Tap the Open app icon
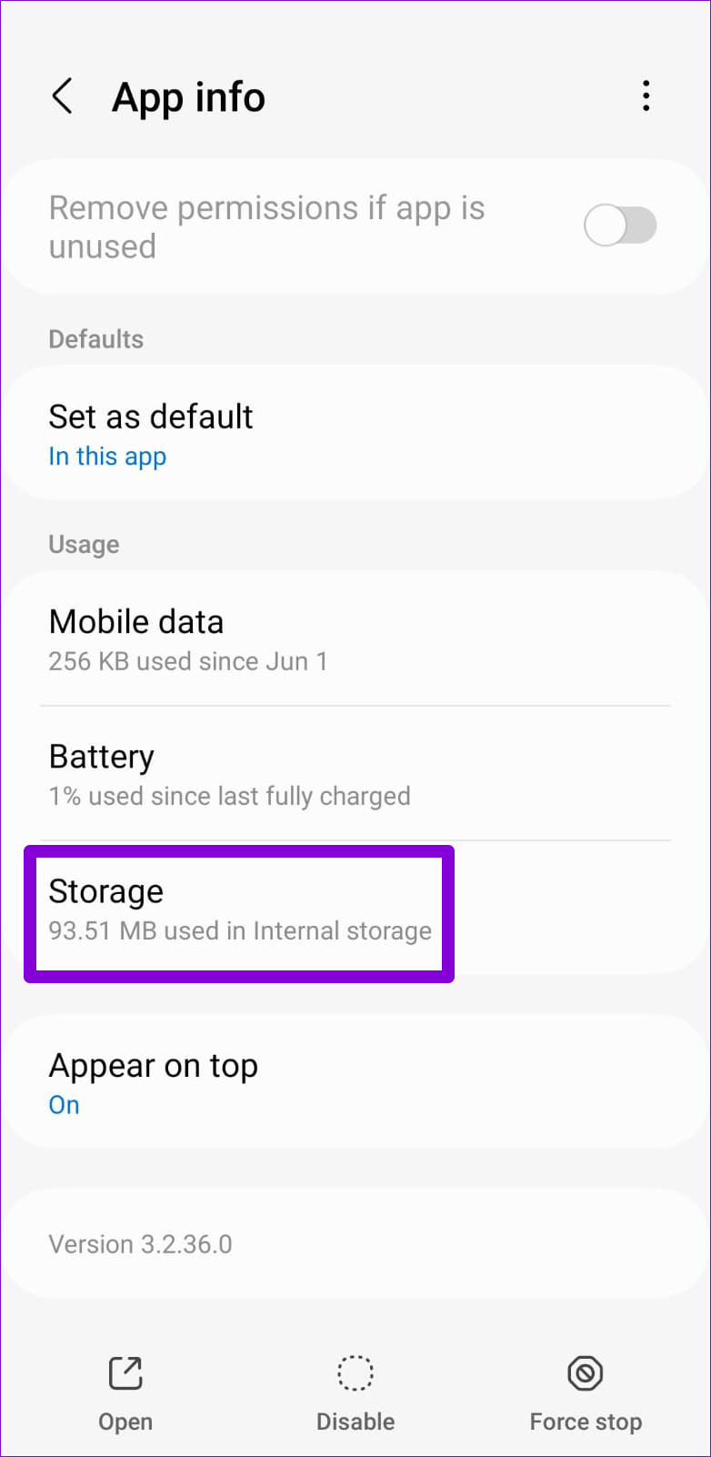Viewport: 711px width, 1457px height. click(125, 1373)
